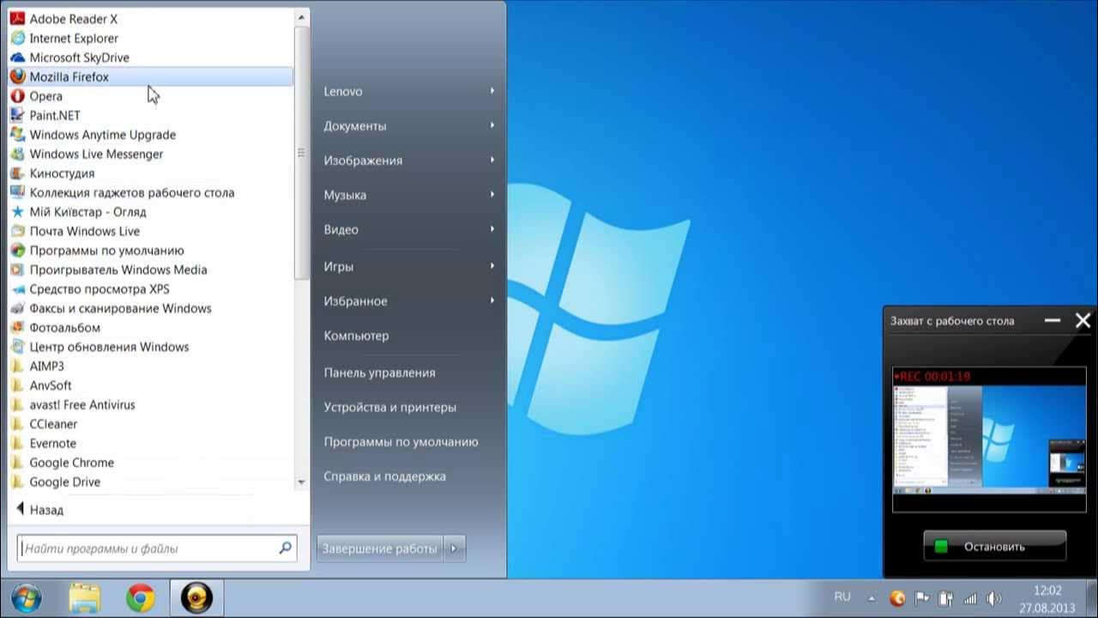Open Устройства и принтеры
The width and height of the screenshot is (1098, 618).
click(409, 408)
